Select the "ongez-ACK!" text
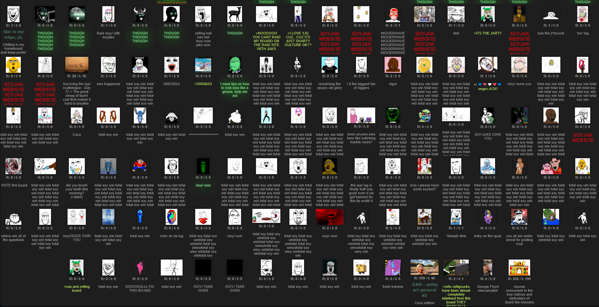 (x=488, y=89)
